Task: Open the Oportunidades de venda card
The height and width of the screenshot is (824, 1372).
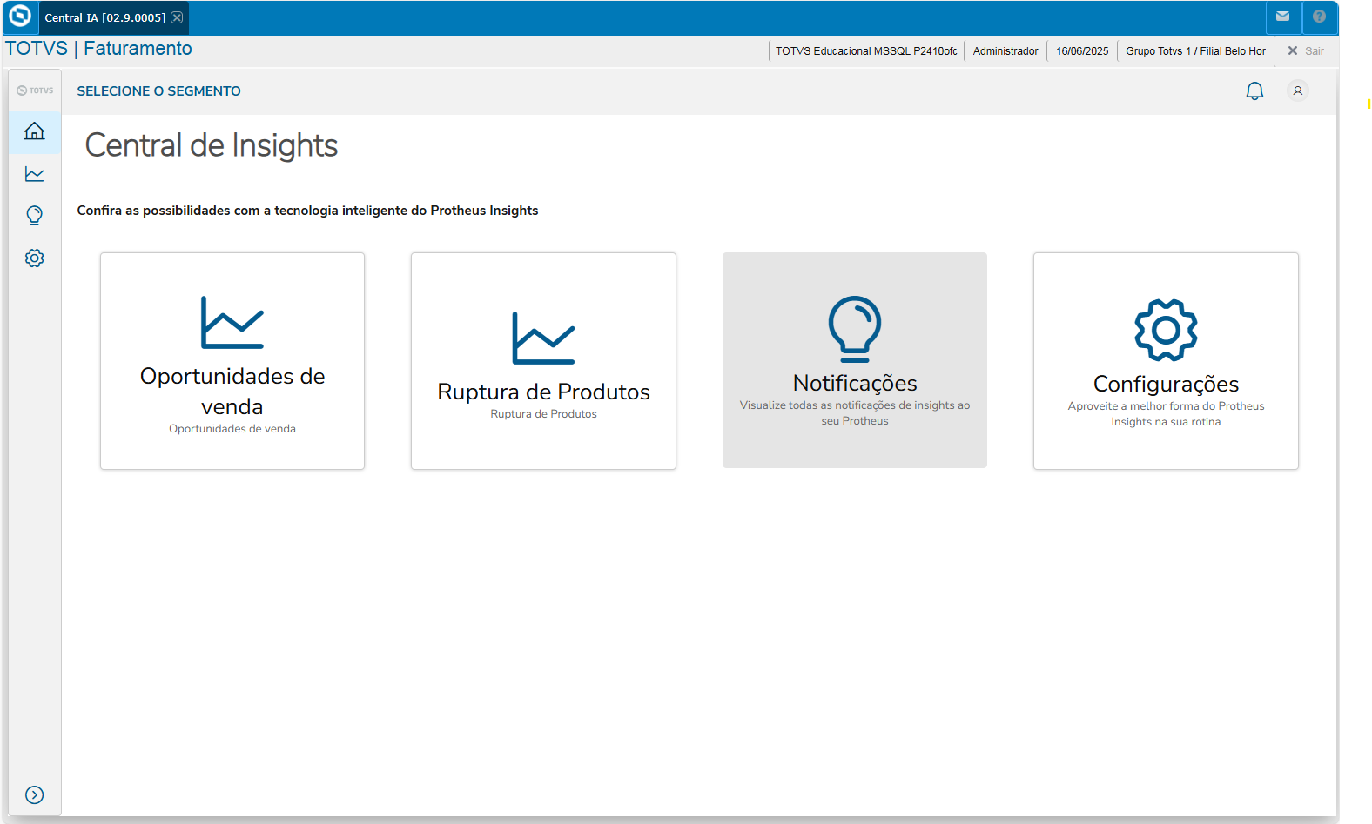Action: pos(232,361)
